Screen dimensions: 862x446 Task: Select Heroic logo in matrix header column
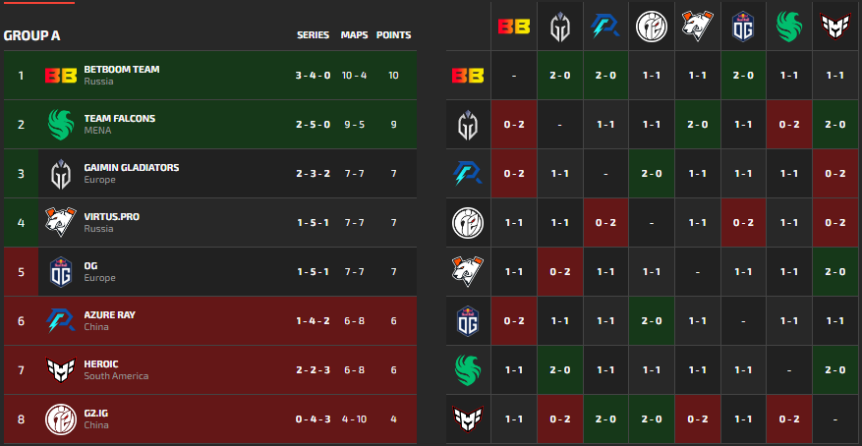coord(835,26)
